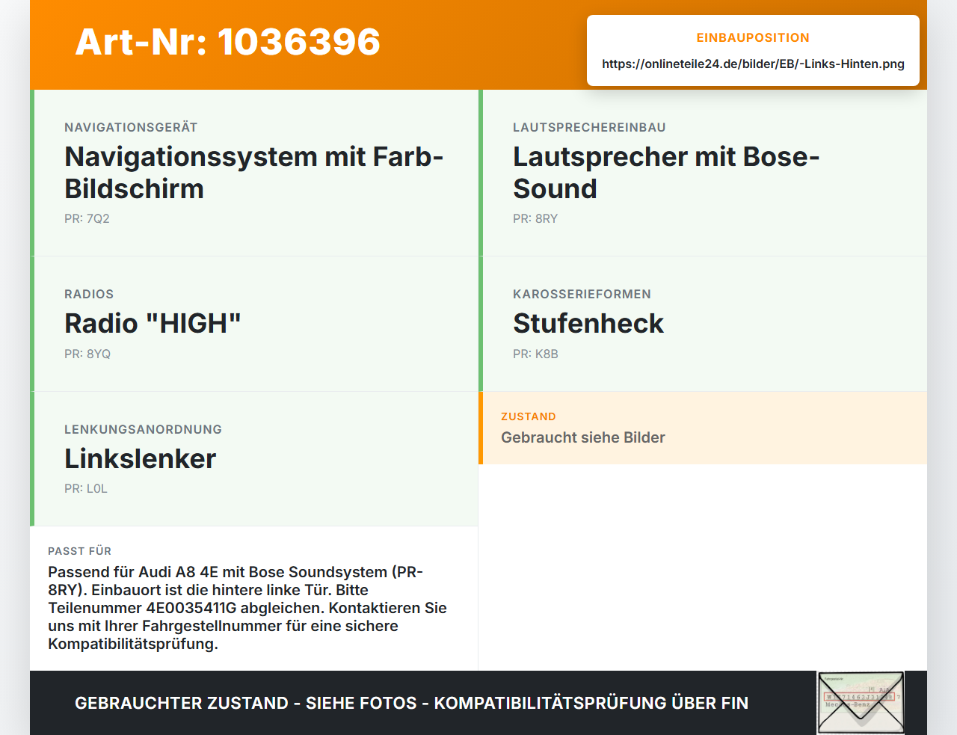Select the Linkslenker title

pyautogui.click(x=140, y=459)
